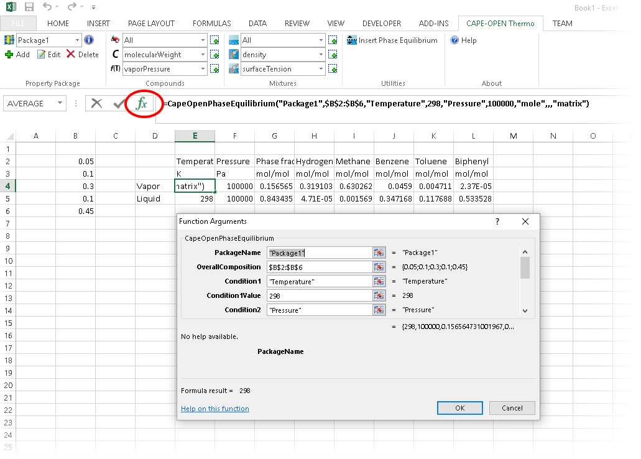Open CAPE-OPEN Thermo Help
641x459 pixels.
coord(463,40)
